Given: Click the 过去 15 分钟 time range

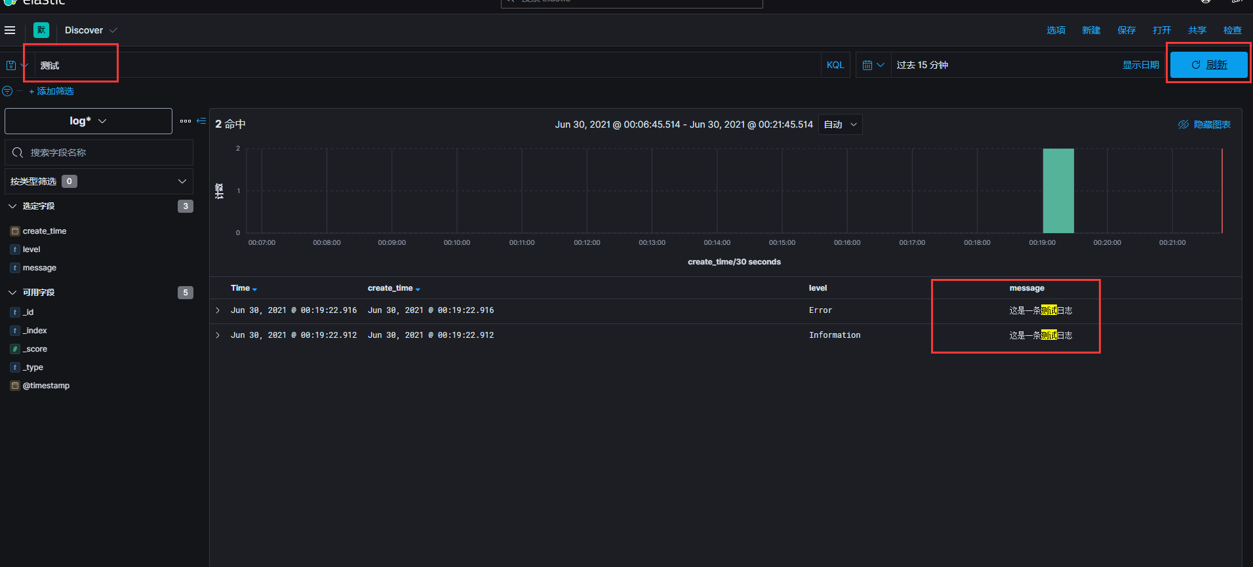Looking at the screenshot, I should 922,65.
